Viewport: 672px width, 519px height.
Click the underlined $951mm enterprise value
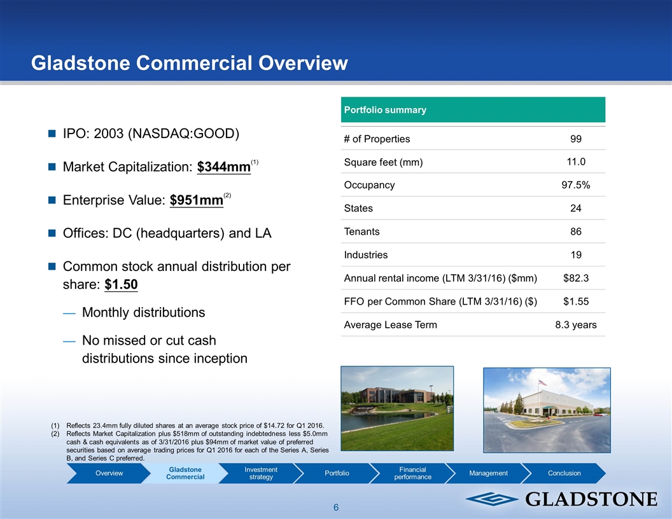pyautogui.click(x=197, y=200)
